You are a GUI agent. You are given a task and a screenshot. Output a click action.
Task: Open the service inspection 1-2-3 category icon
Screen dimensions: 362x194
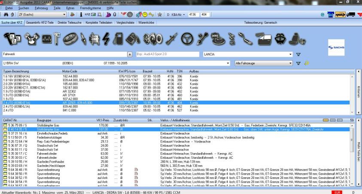tap(12, 39)
